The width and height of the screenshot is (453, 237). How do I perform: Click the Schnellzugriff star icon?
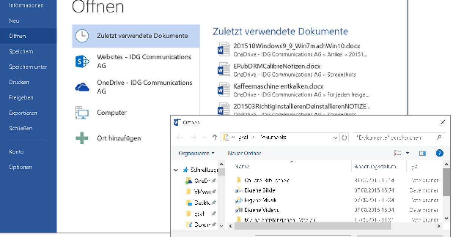[186, 170]
